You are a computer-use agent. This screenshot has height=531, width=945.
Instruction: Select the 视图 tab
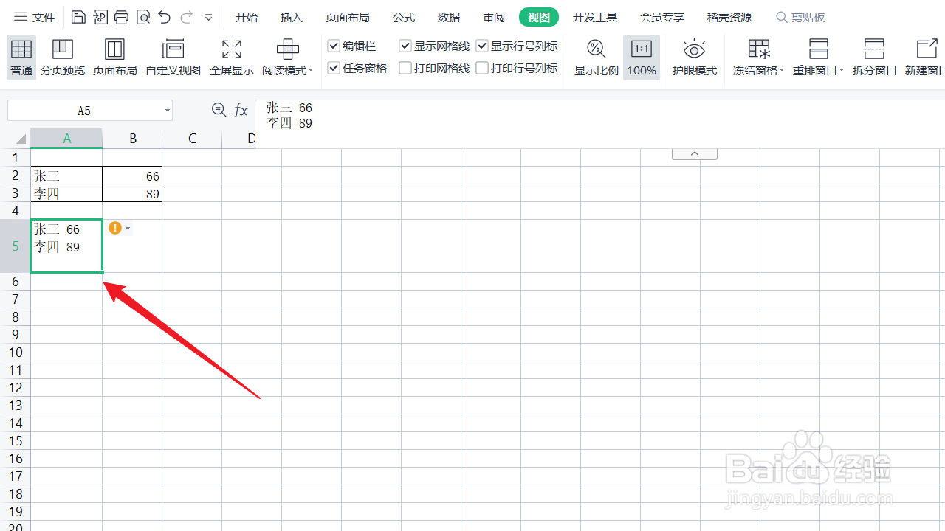coord(539,17)
